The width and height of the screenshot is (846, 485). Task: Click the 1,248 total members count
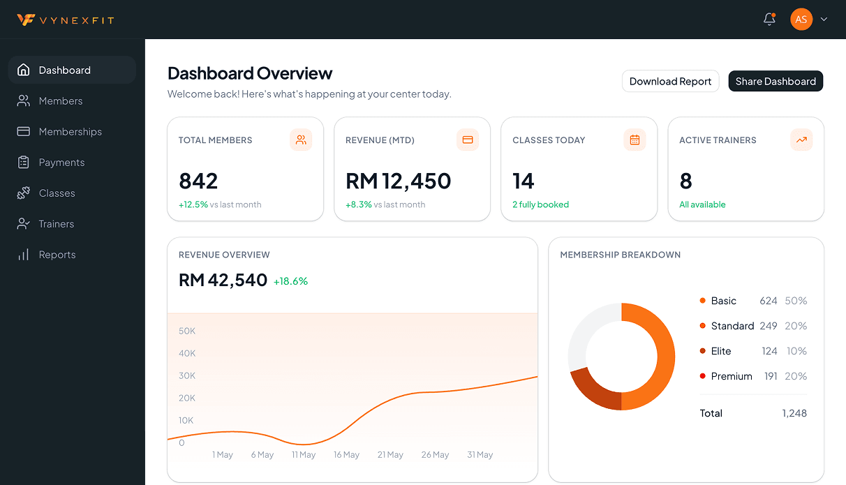pyautogui.click(x=794, y=413)
